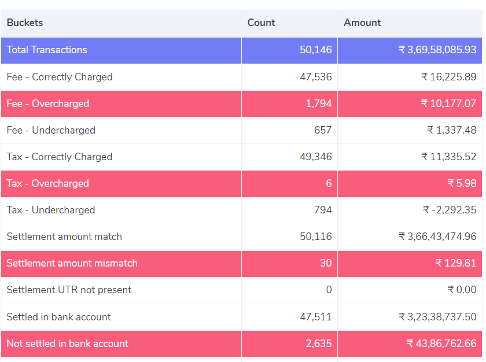The image size is (486, 362).
Task: Select the Count column header
Action: click(261, 23)
